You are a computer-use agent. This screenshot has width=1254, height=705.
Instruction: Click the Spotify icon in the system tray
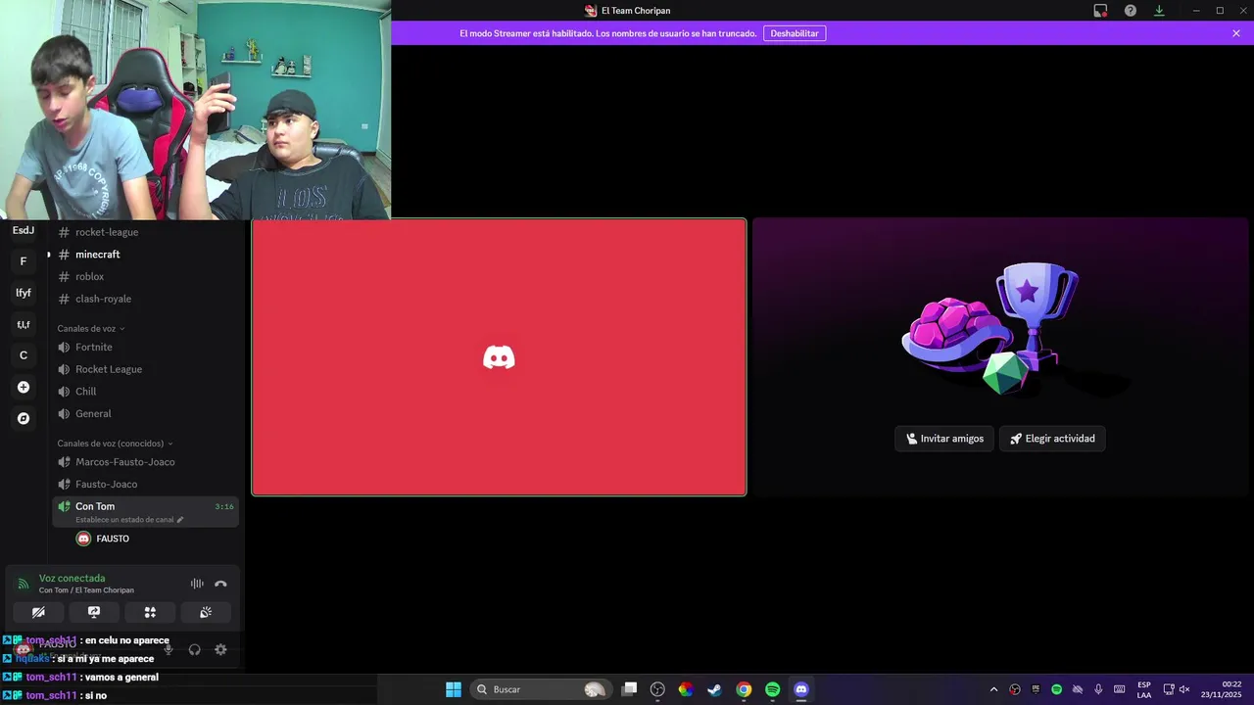(1056, 689)
